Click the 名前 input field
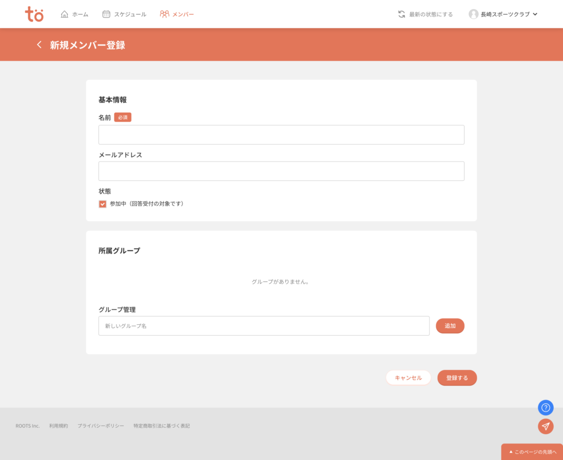 (281, 135)
